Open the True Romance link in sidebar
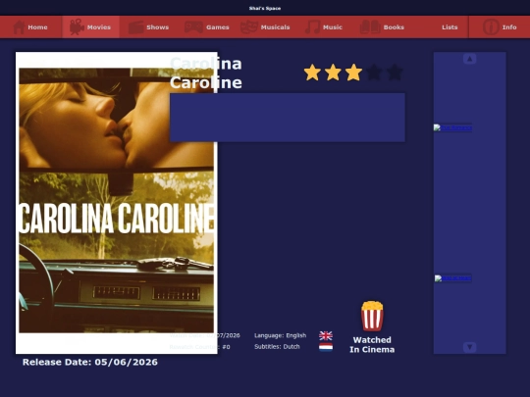The height and width of the screenshot is (397, 530). coord(452,127)
